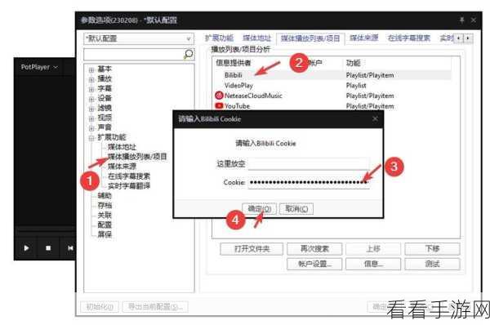Click the 打开文件夹 button
The height and width of the screenshot is (325, 490).
252,249
